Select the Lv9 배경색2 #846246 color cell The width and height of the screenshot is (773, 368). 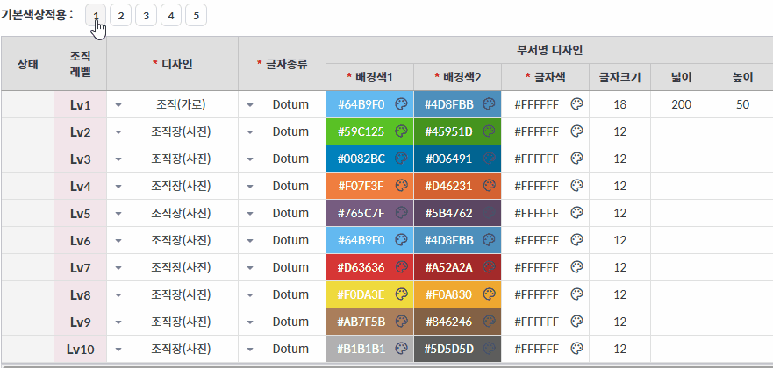(x=457, y=322)
